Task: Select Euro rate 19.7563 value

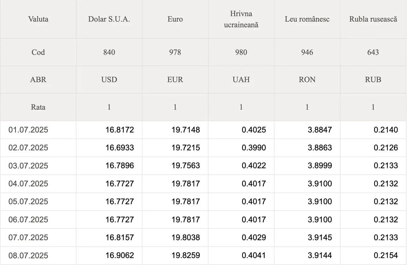Action: (x=186, y=166)
